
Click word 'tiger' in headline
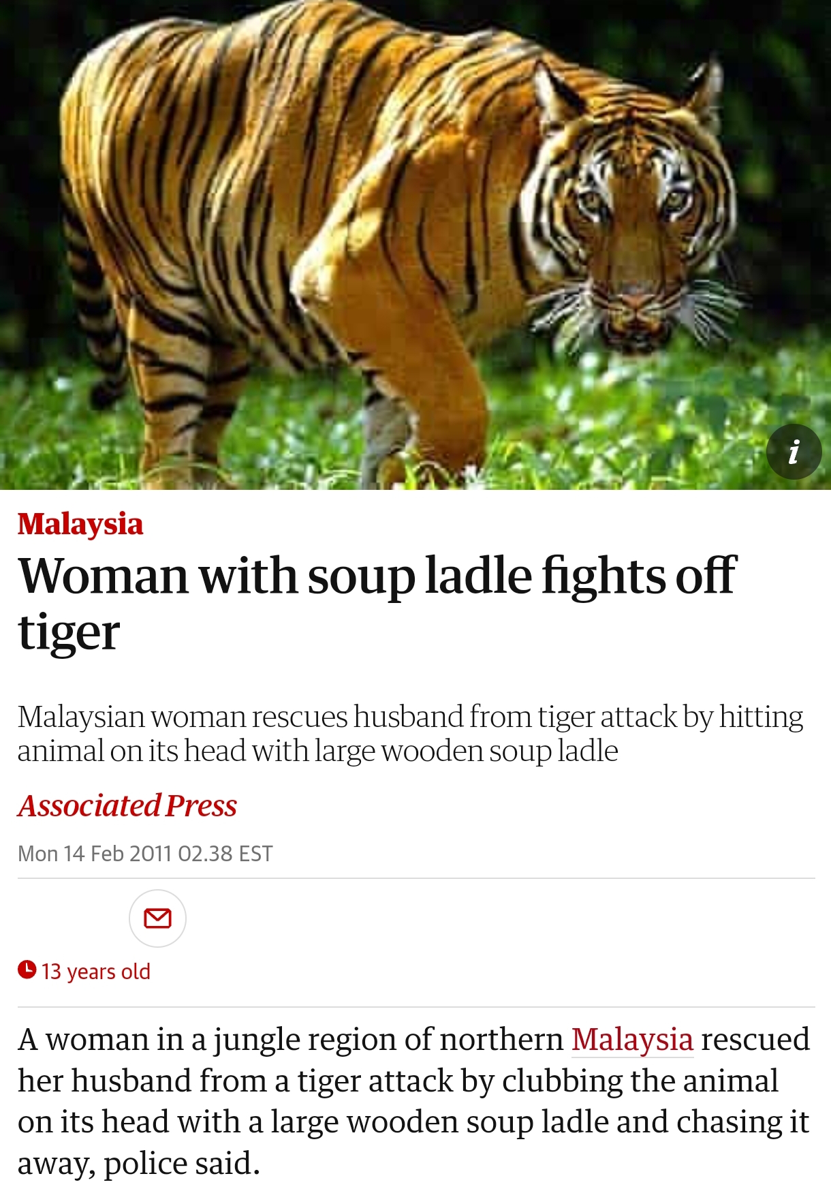pyautogui.click(x=69, y=632)
